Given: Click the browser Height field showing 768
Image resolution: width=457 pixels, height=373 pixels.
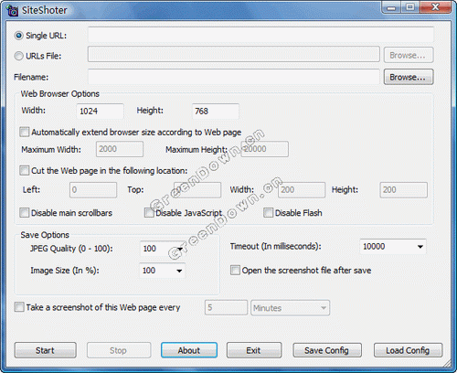Looking at the screenshot, I should coord(216,111).
